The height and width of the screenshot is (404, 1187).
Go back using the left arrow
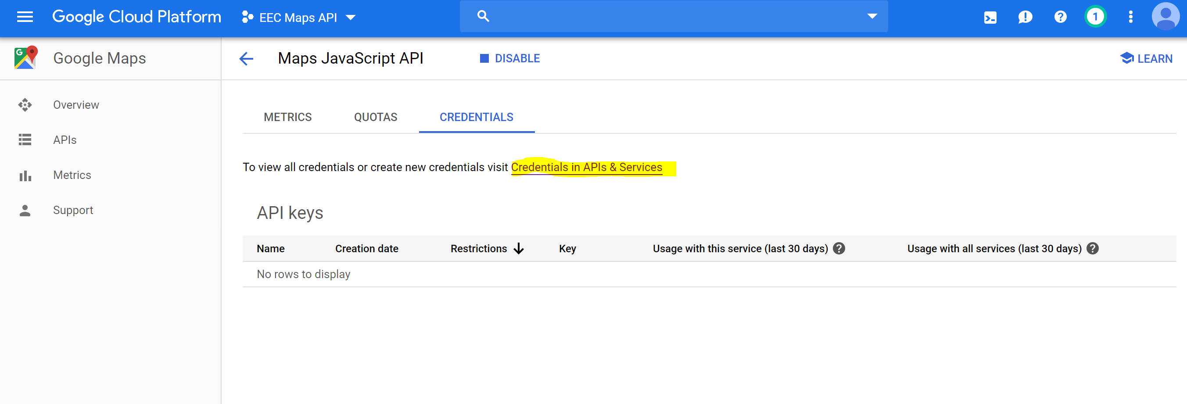click(x=247, y=58)
